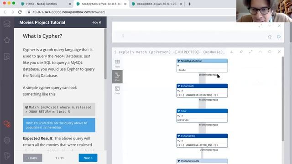
Task: Open the Favorites star in the sidebar
Action: pyautogui.click(x=7, y=40)
